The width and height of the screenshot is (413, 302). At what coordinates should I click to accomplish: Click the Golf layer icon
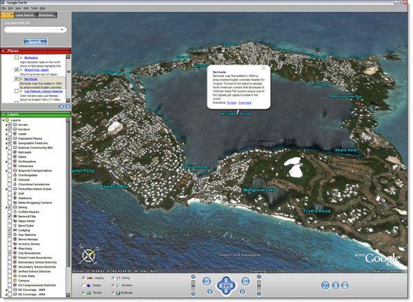(x=15, y=193)
